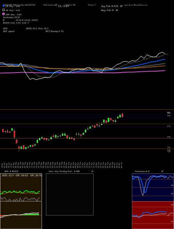Click the last red candlestick on price chart
The image size is (174, 229).
pyautogui.click(x=122, y=115)
